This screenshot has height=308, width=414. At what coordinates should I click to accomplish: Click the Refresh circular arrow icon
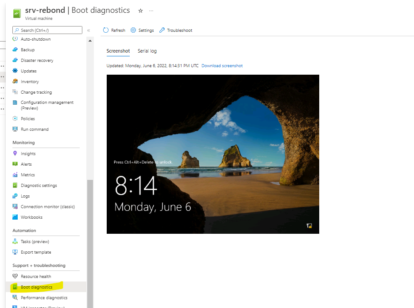point(106,30)
